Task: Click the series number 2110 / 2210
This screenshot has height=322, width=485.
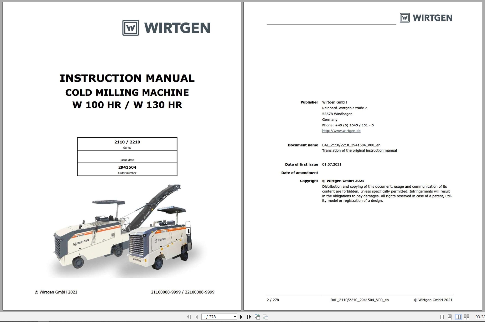Action: coord(127,142)
